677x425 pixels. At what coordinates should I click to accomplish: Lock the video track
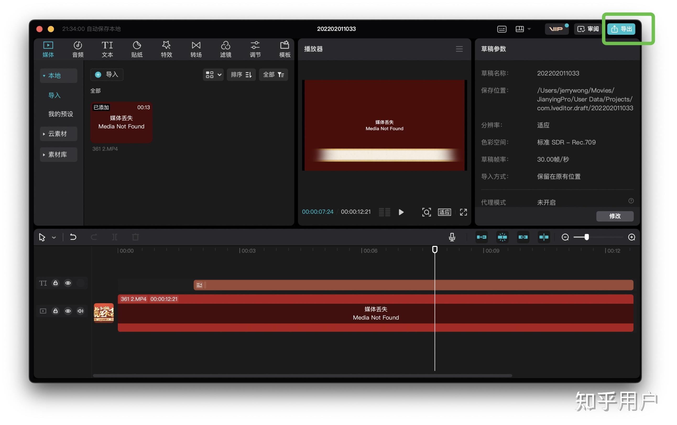pyautogui.click(x=55, y=311)
